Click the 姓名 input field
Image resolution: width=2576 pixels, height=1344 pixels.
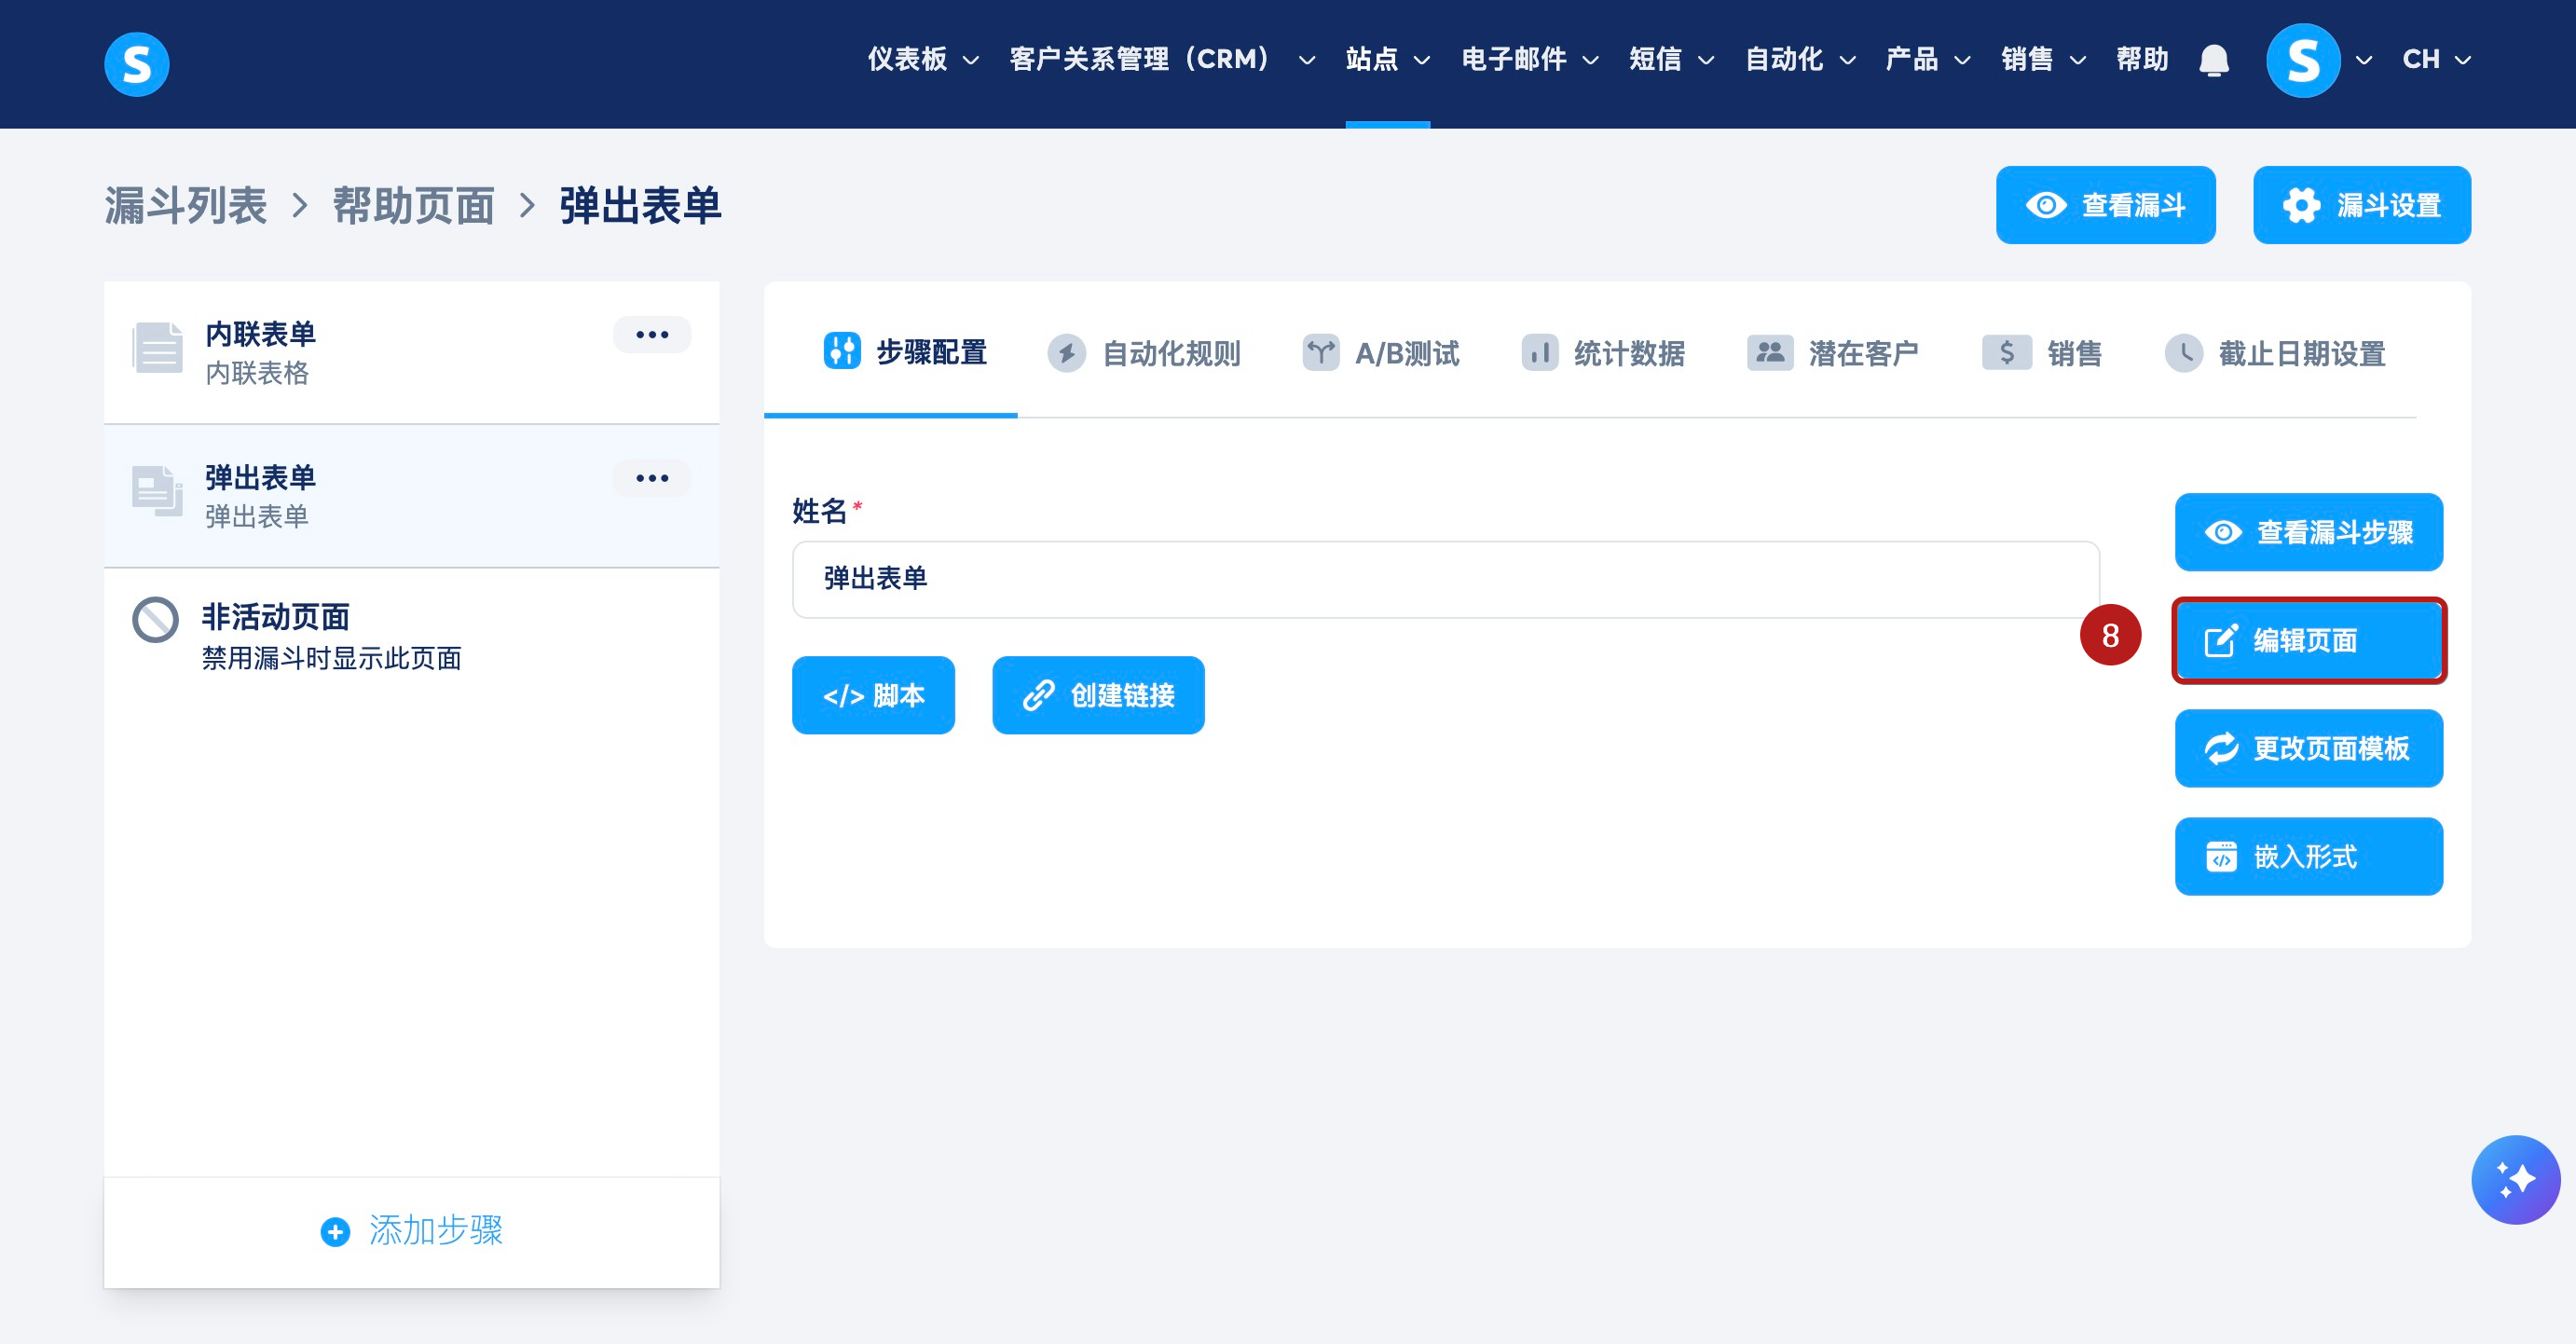pyautogui.click(x=1444, y=579)
